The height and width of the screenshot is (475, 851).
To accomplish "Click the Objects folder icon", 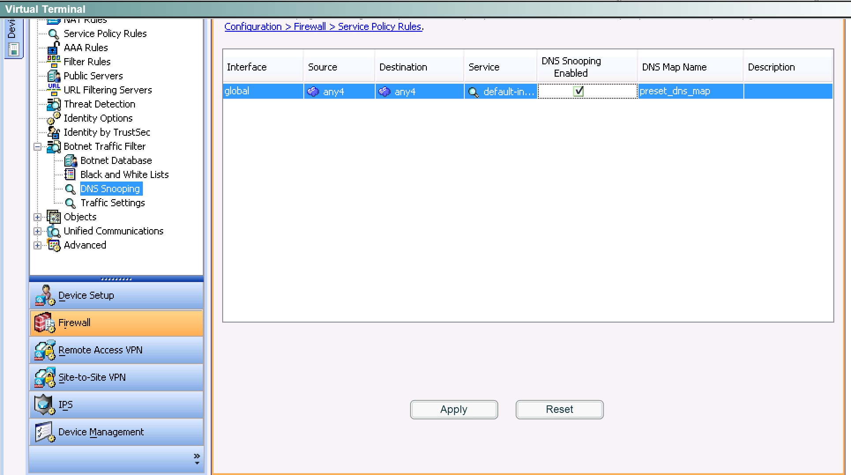I will point(54,217).
